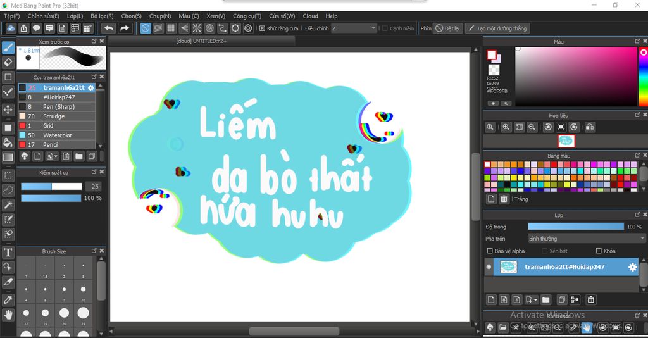
Task: Click the Đặt lại button
Action: pos(447,28)
